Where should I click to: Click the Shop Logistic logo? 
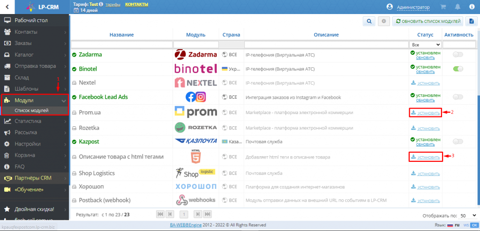coord(195,173)
